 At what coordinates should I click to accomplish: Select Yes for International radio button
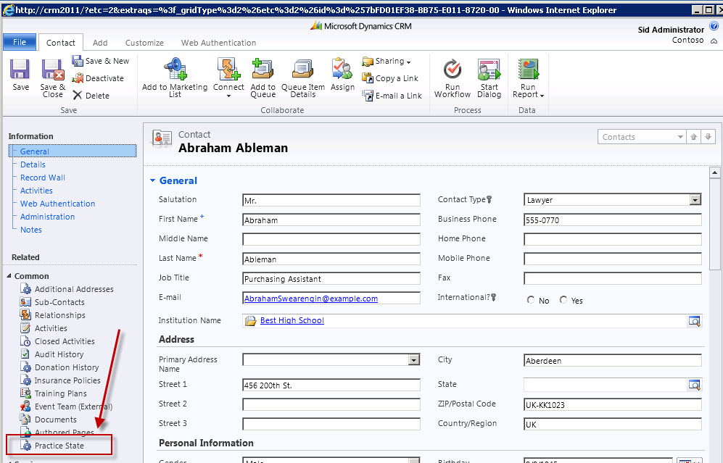[x=563, y=300]
